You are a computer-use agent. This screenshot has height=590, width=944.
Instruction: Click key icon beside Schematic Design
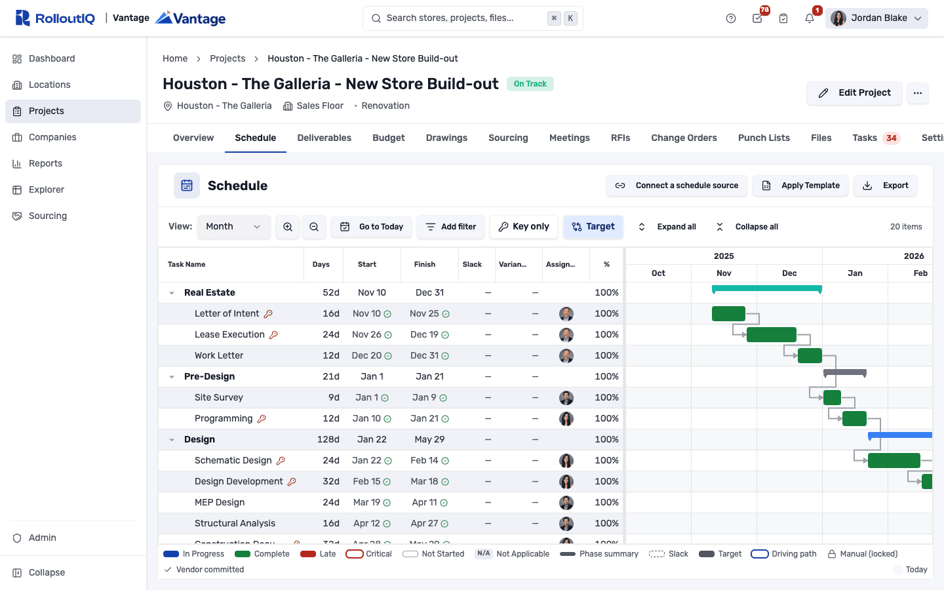pyautogui.click(x=281, y=461)
